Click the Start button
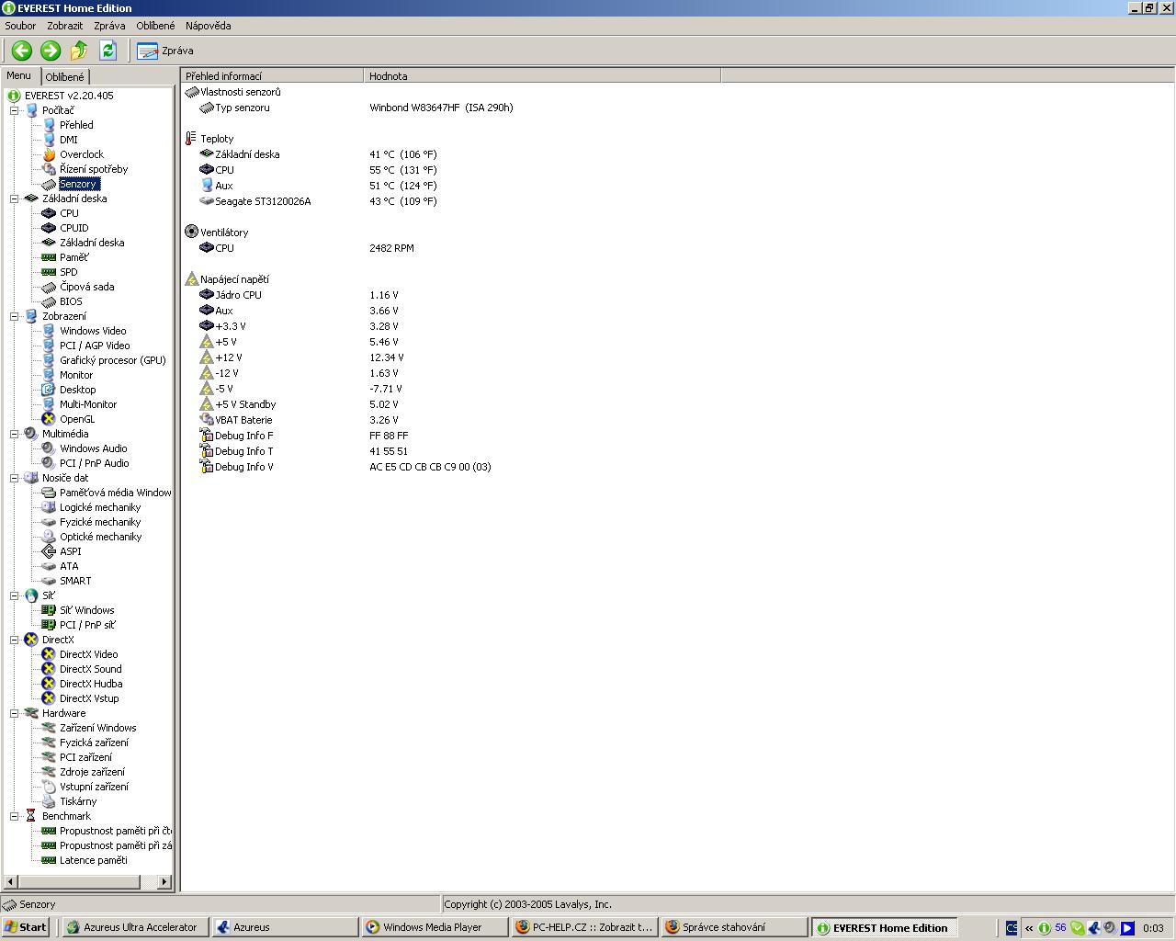The height and width of the screenshot is (941, 1176). pos(26,927)
